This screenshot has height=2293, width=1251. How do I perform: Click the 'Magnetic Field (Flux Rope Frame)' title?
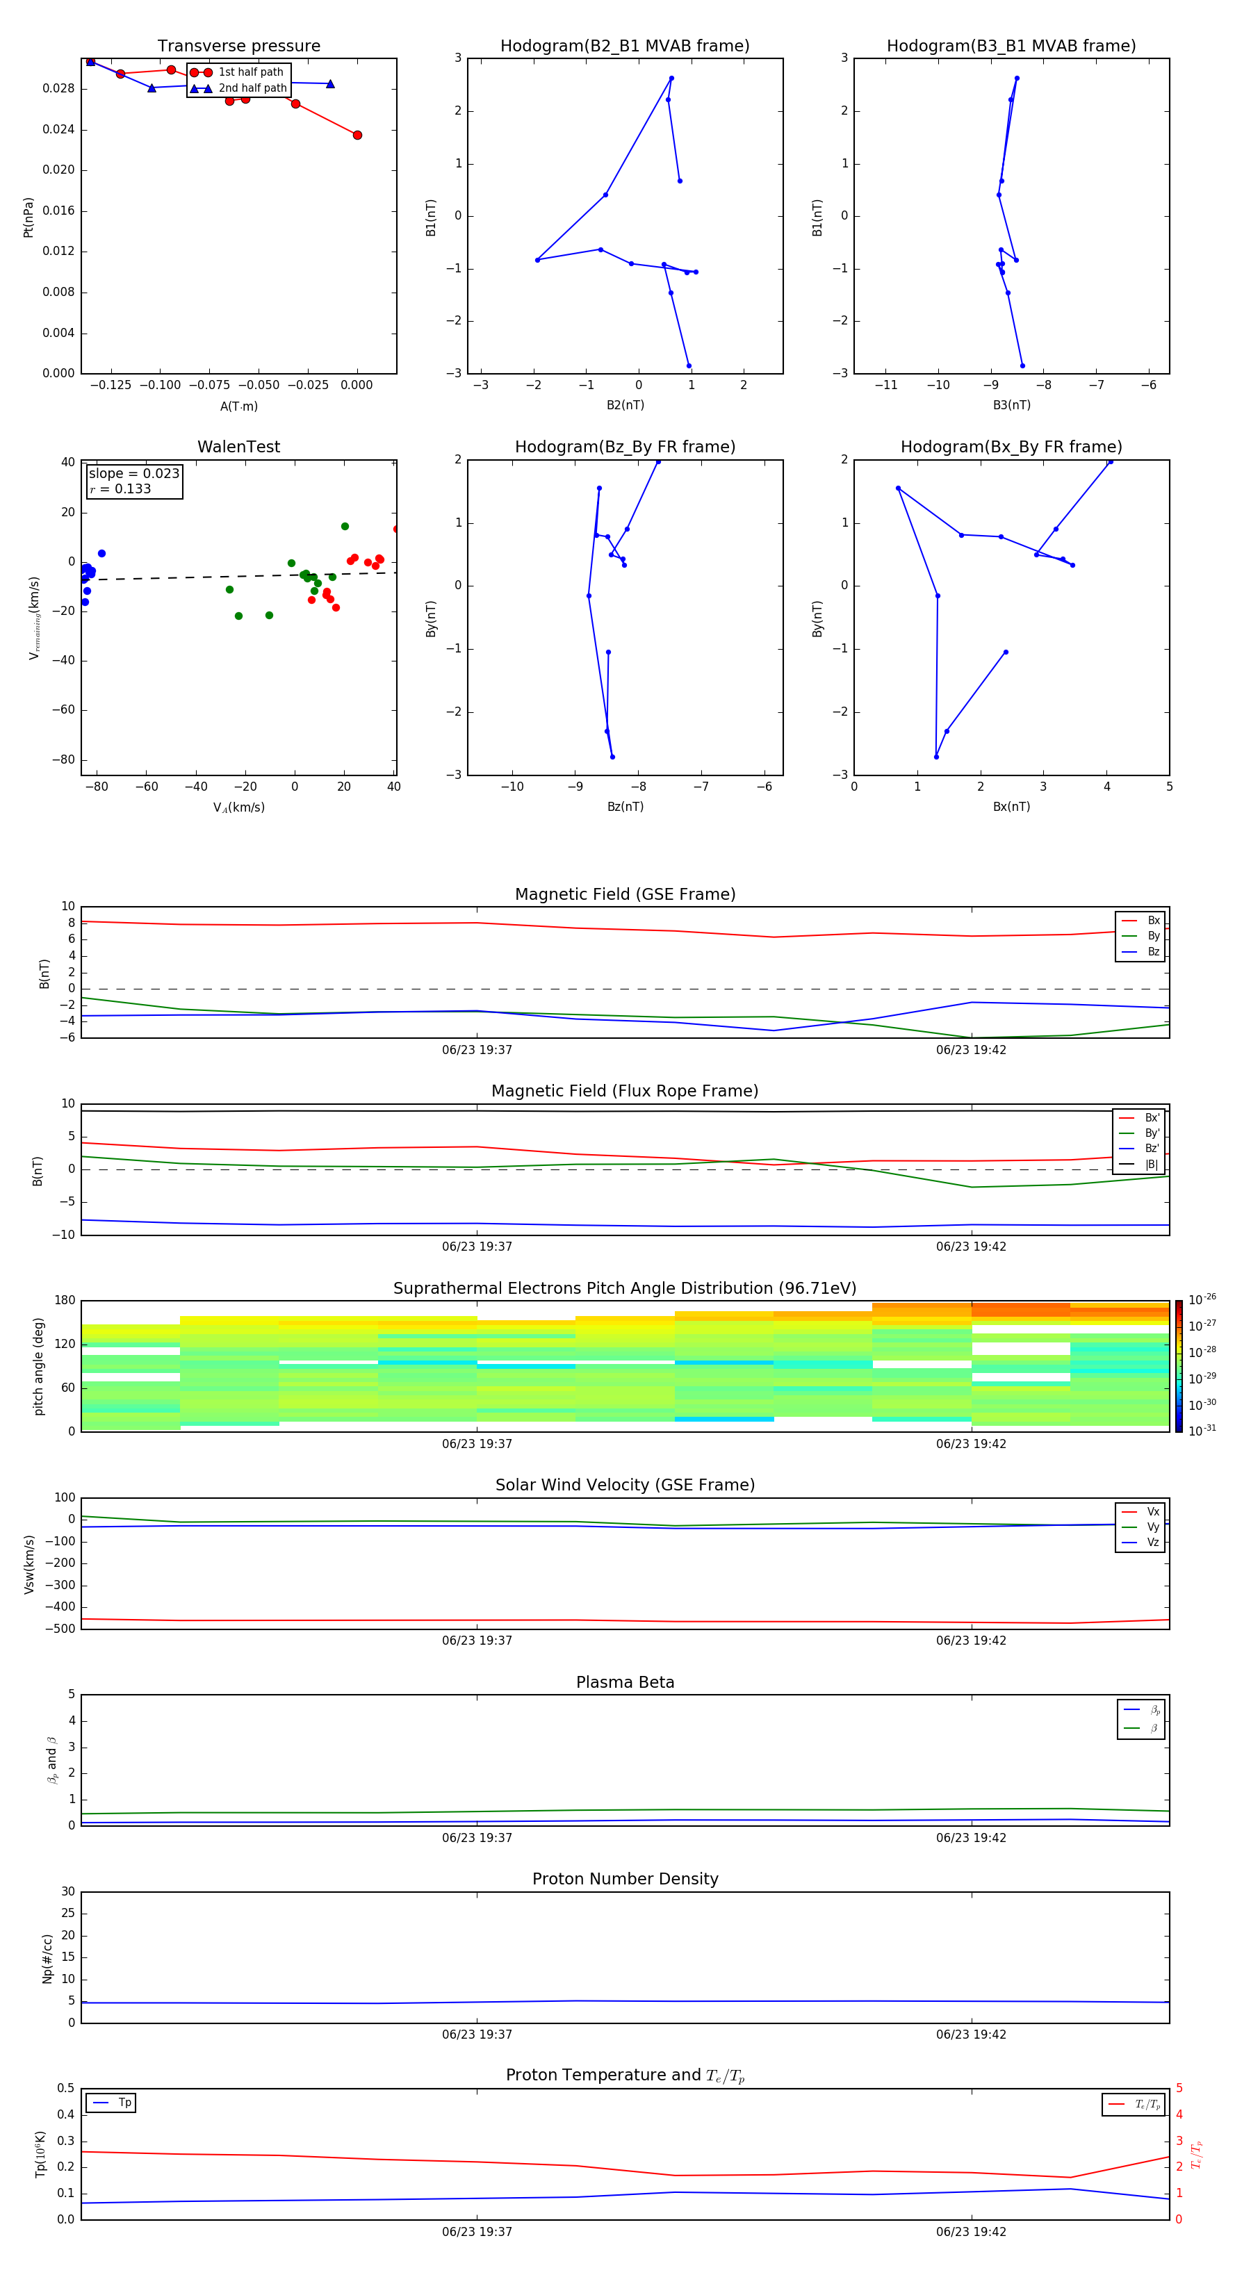(625, 1090)
